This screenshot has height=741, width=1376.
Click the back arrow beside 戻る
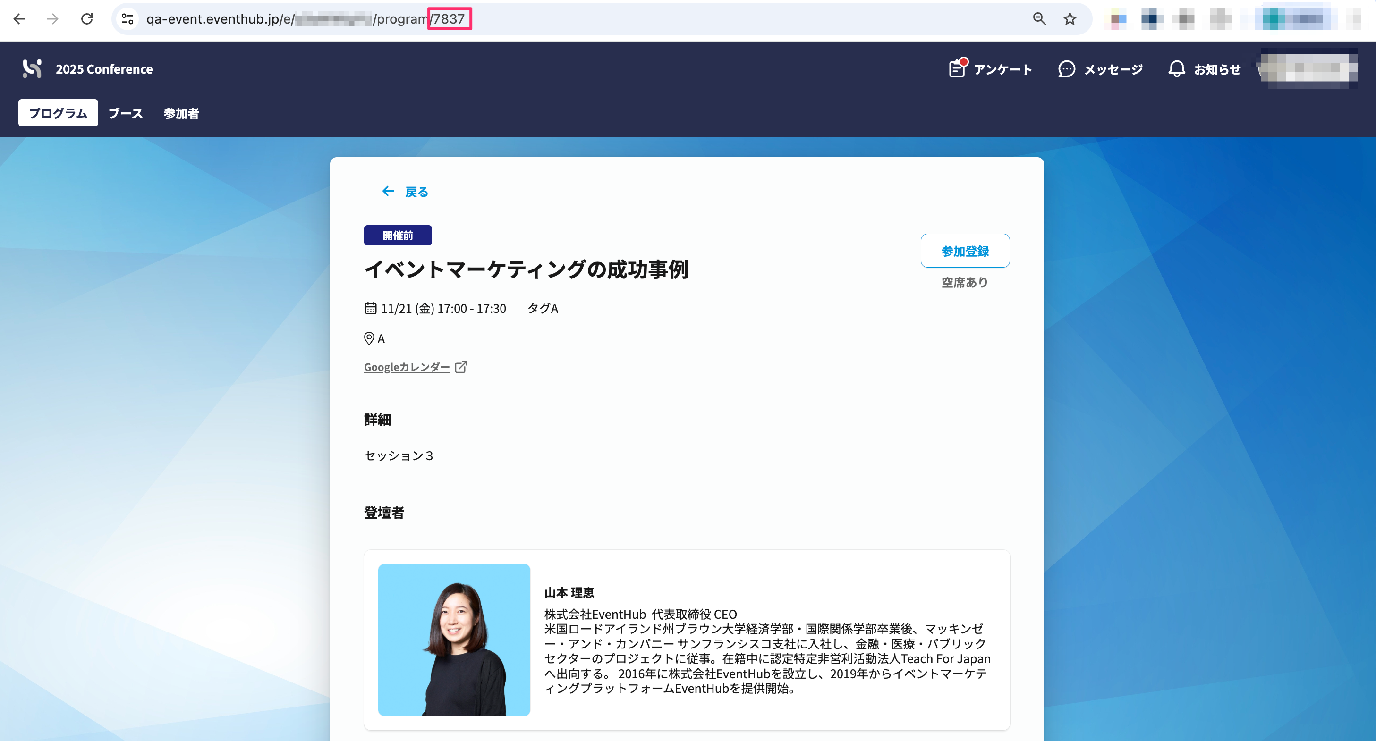(388, 192)
